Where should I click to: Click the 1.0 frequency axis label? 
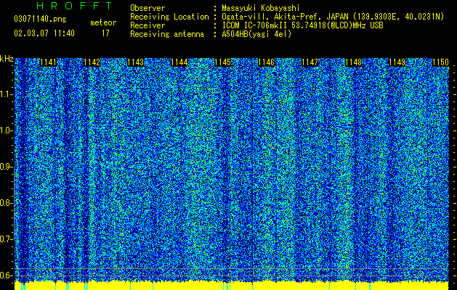(x=6, y=130)
